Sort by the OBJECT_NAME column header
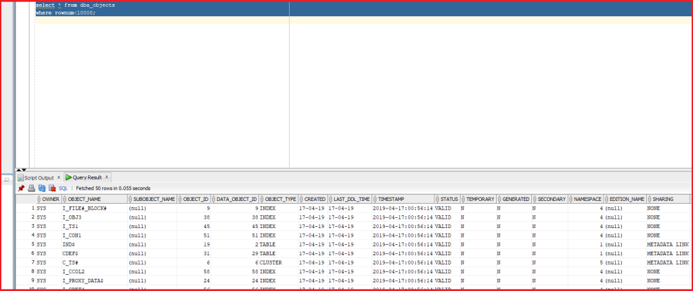The height and width of the screenshot is (291, 693). tap(85, 199)
